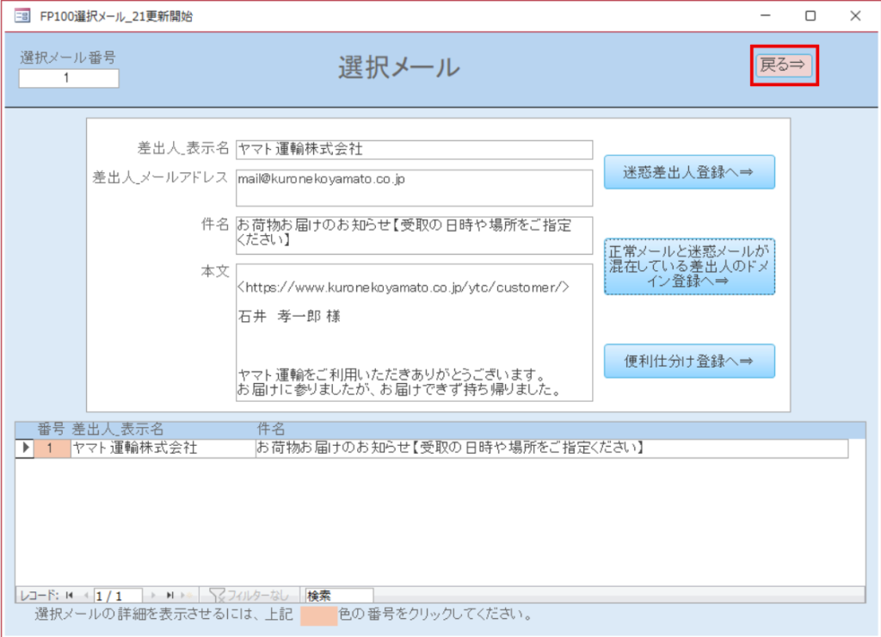Click the new record navigation icon
The width and height of the screenshot is (881, 637).
[188, 596]
